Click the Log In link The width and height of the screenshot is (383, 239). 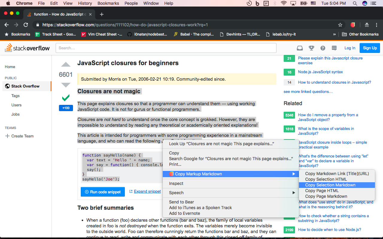350,48
